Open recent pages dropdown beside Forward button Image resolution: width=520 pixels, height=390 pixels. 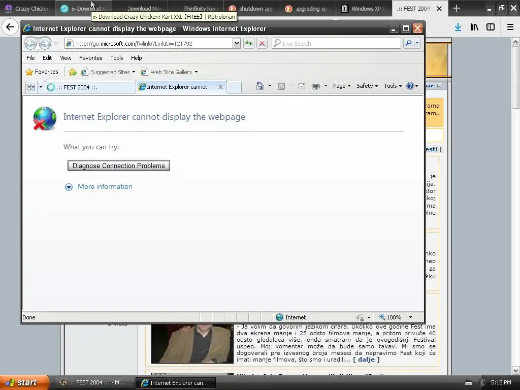pyautogui.click(x=56, y=44)
